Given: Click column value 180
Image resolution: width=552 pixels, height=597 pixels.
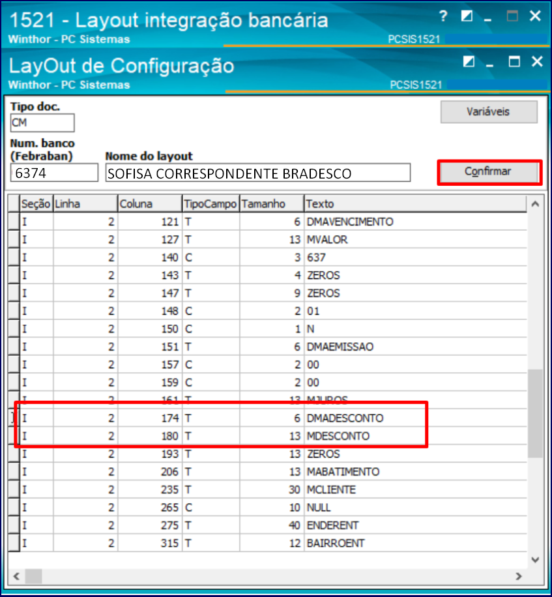Looking at the screenshot, I should point(150,436).
